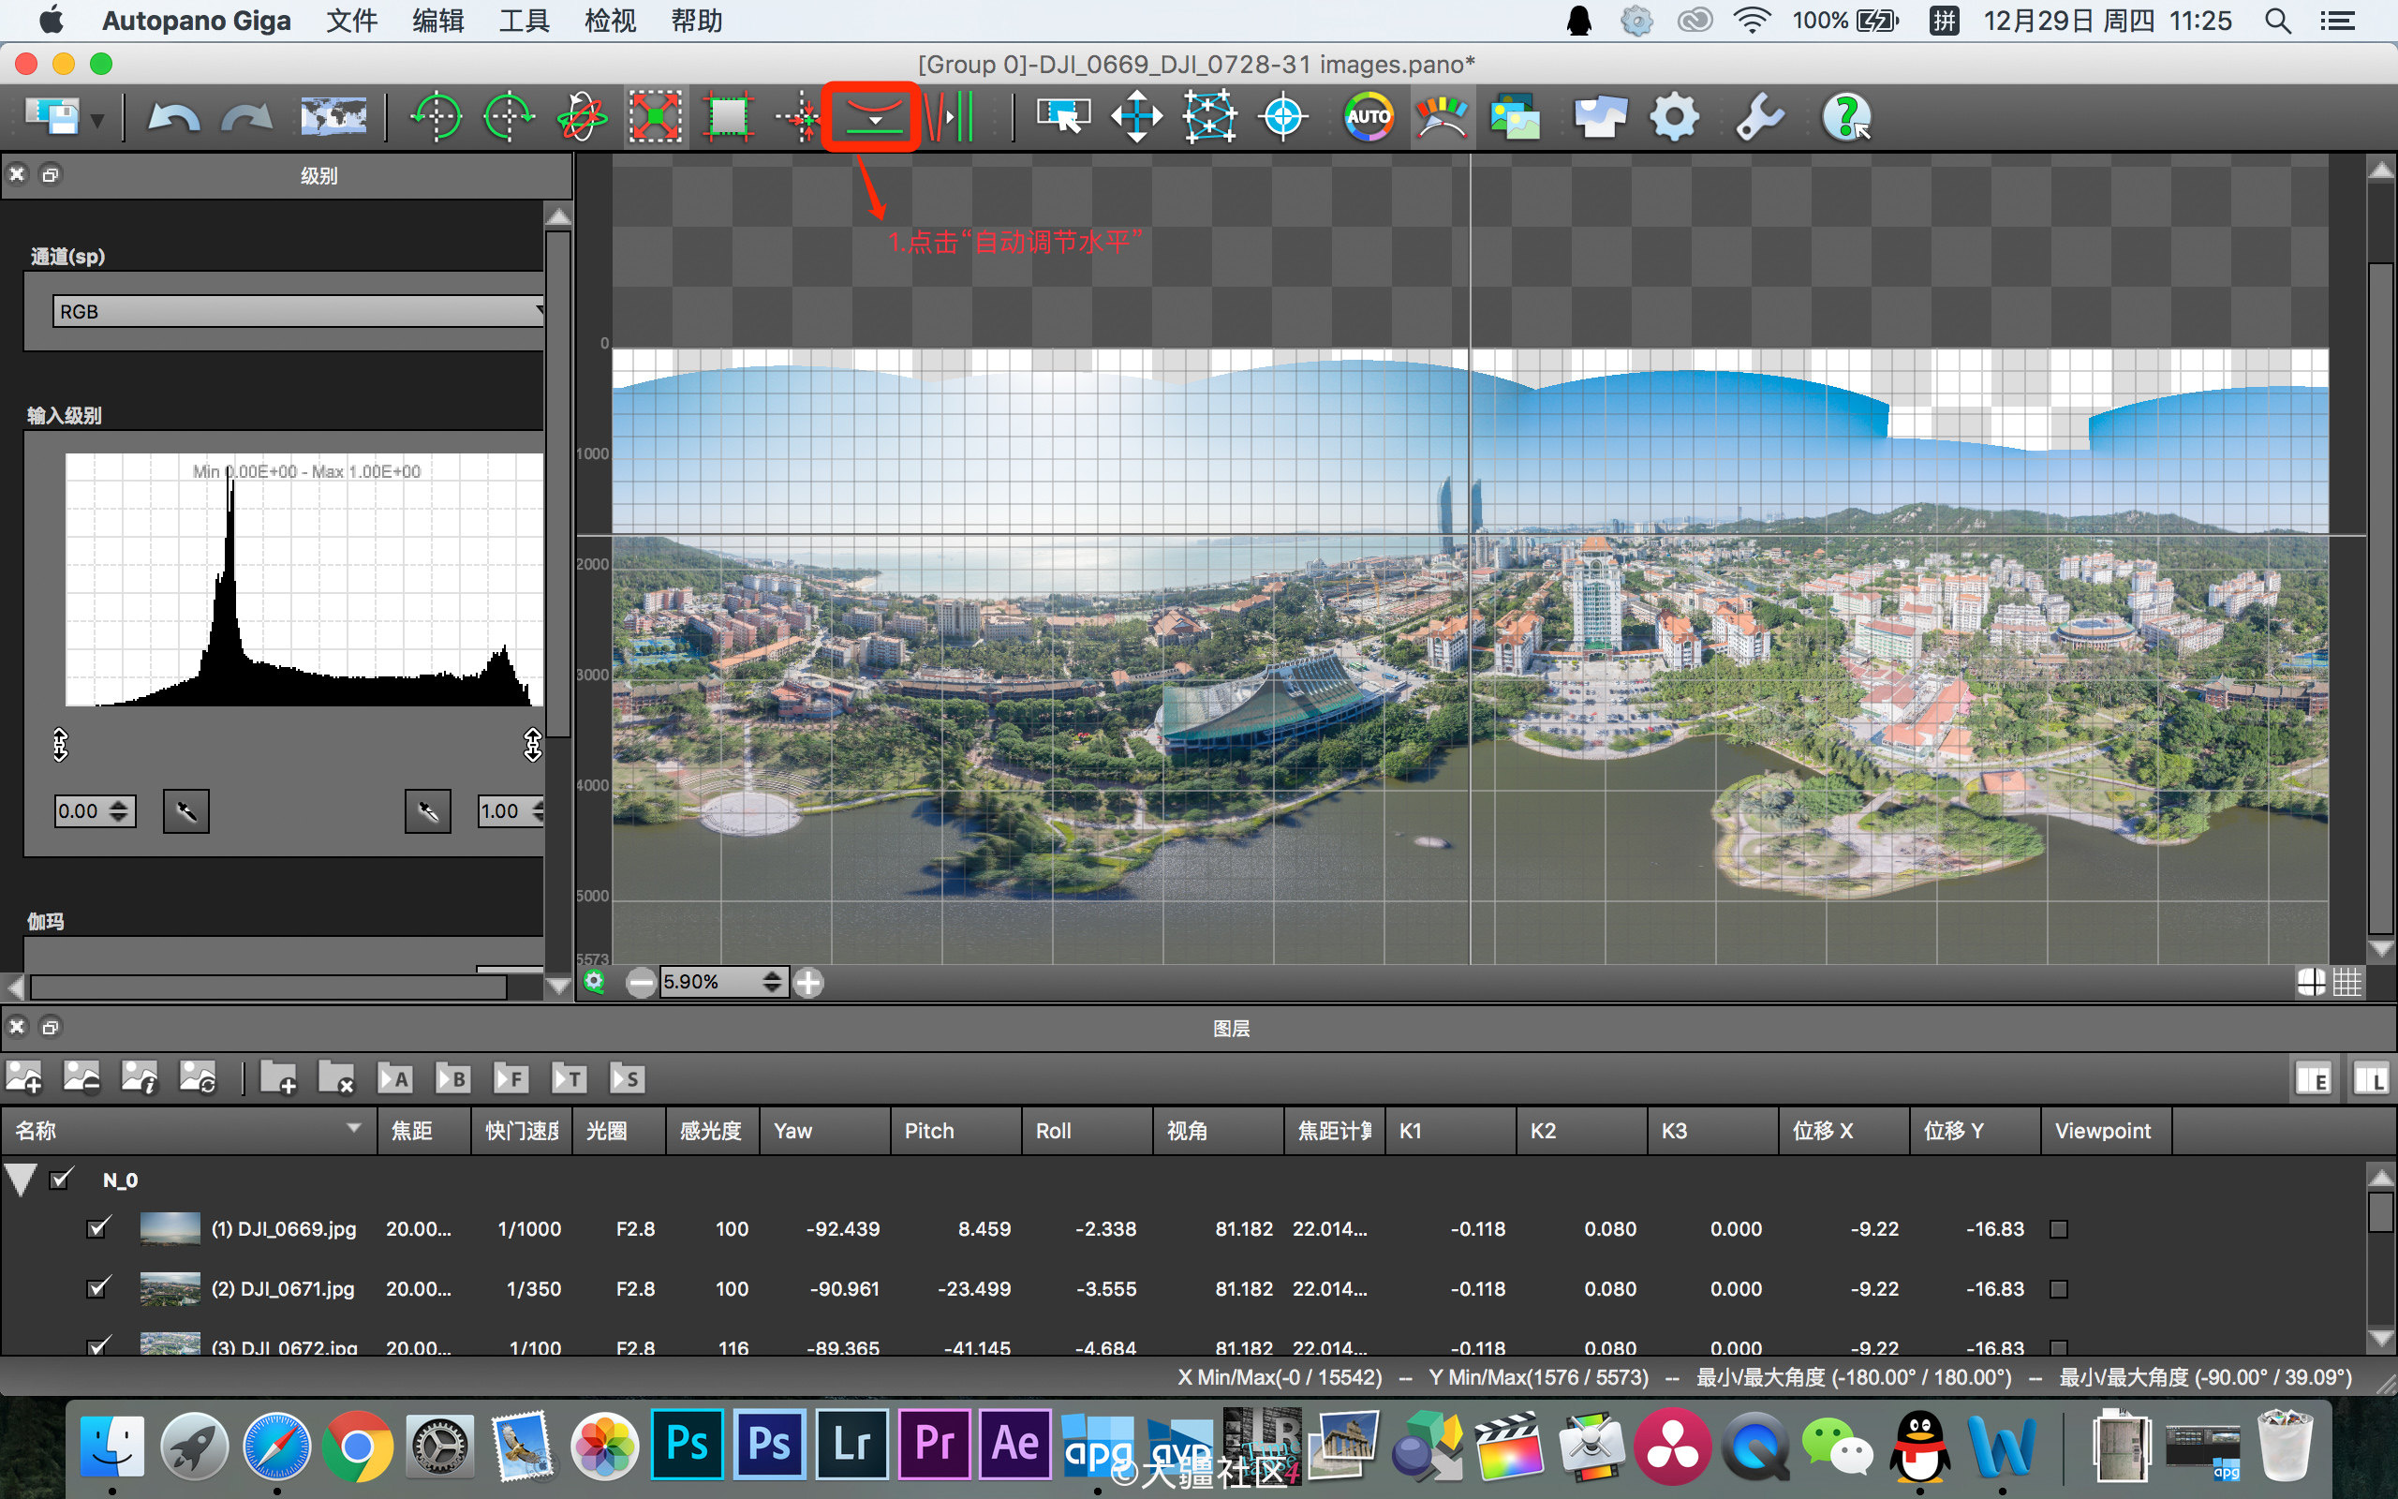
Task: Open the 工具 menu
Action: point(524,21)
